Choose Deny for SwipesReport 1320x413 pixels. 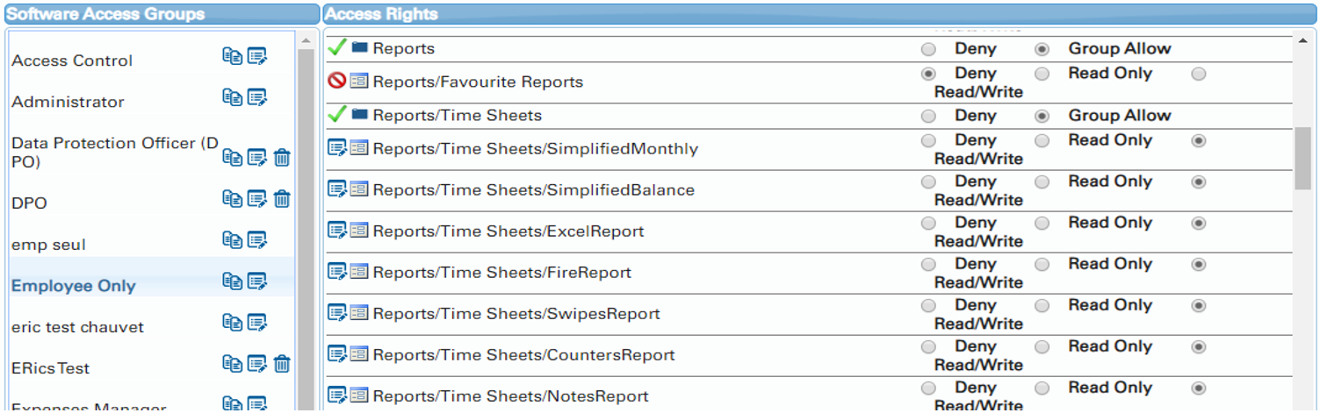(928, 306)
